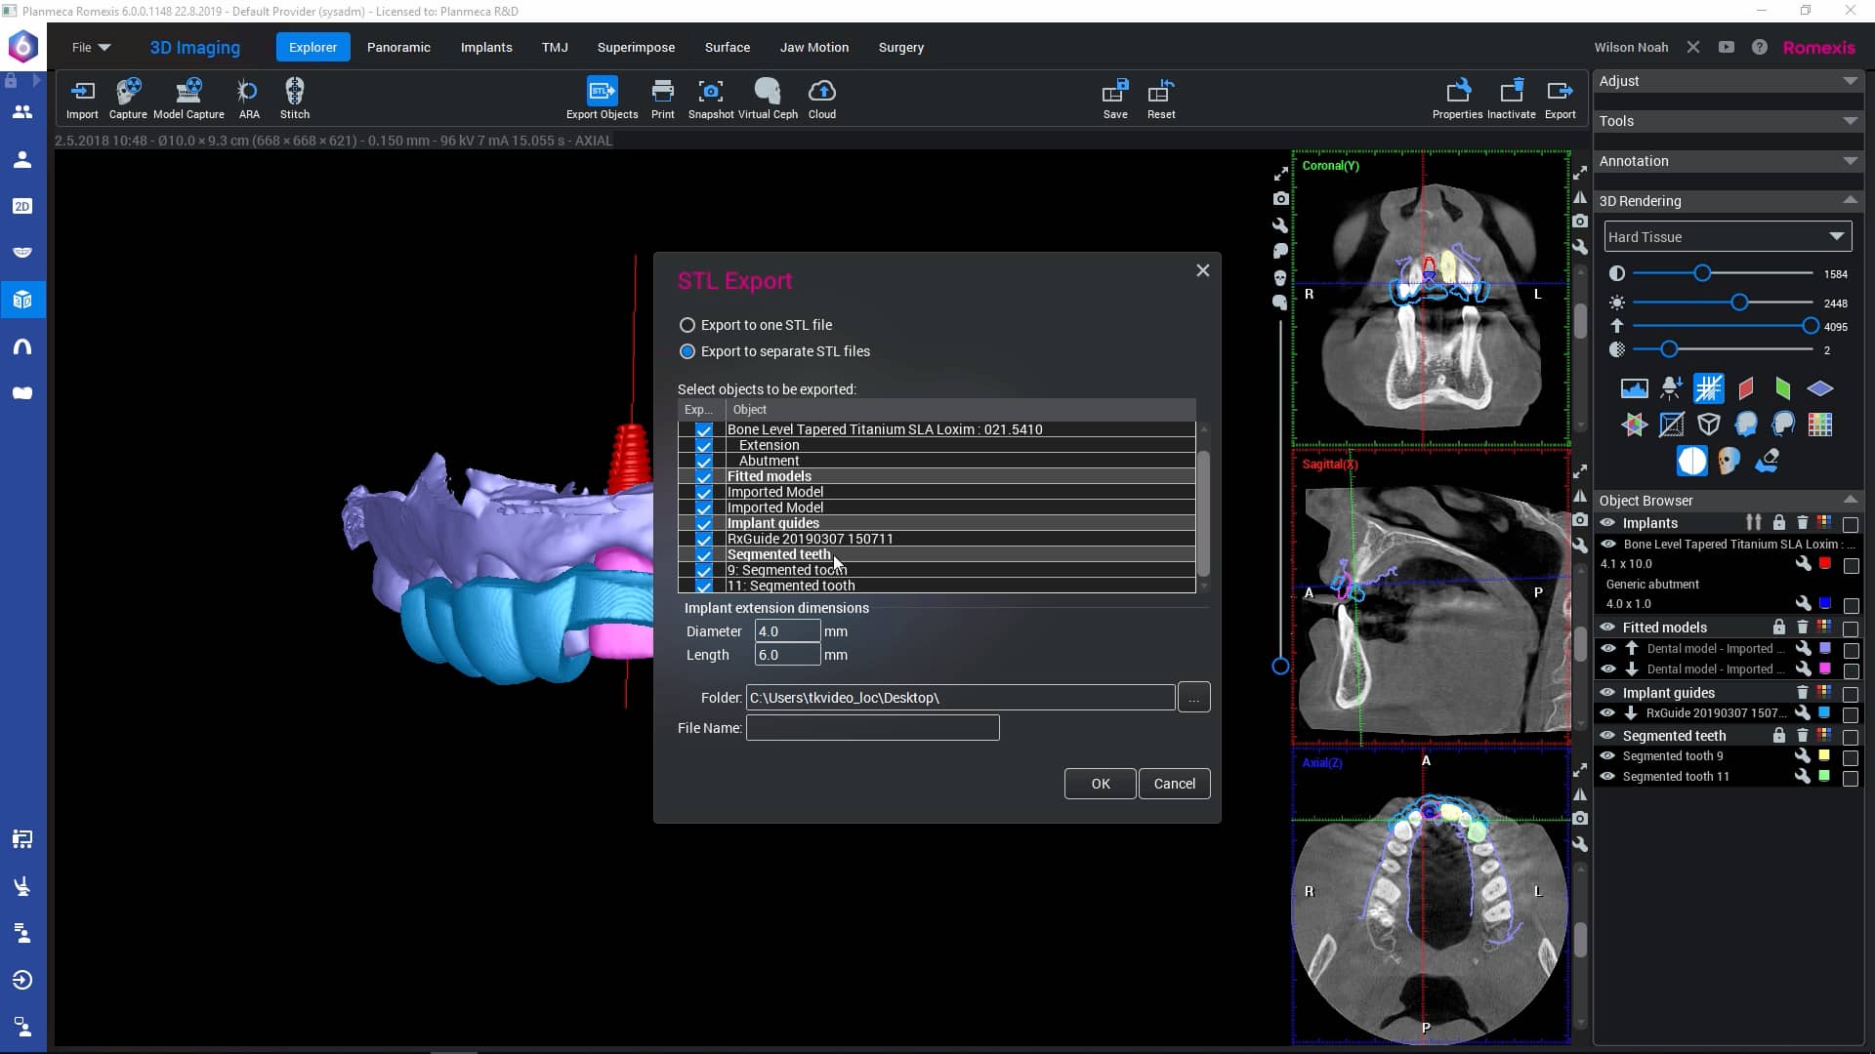This screenshot has width=1875, height=1054.
Task: Adjust the brightness slider
Action: pyautogui.click(x=1738, y=303)
